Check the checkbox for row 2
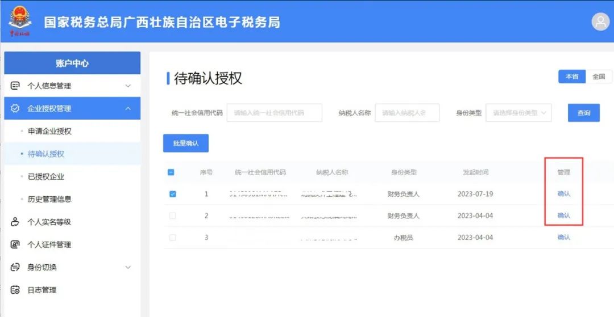Viewport: 614px width, 317px height. [173, 216]
